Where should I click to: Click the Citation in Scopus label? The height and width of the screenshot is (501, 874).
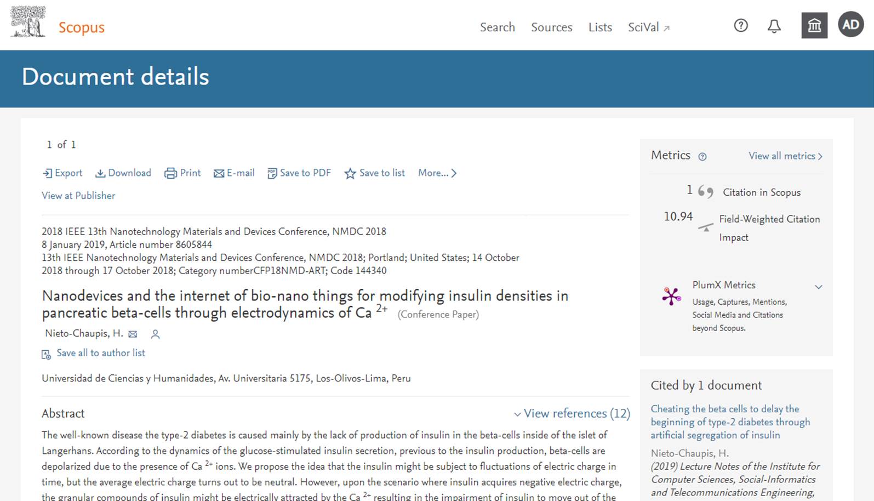coord(762,192)
